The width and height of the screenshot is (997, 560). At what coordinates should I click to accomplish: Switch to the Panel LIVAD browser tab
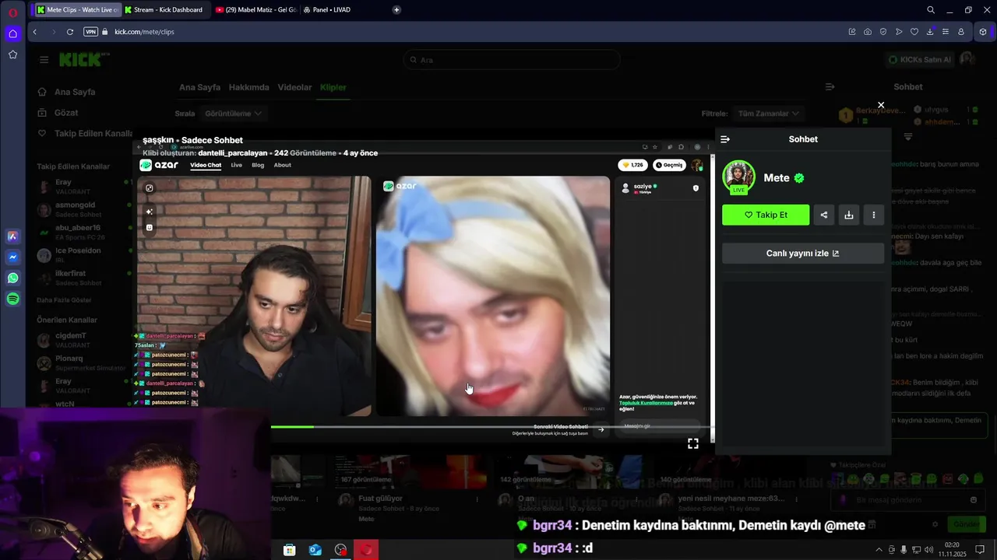tap(327, 9)
